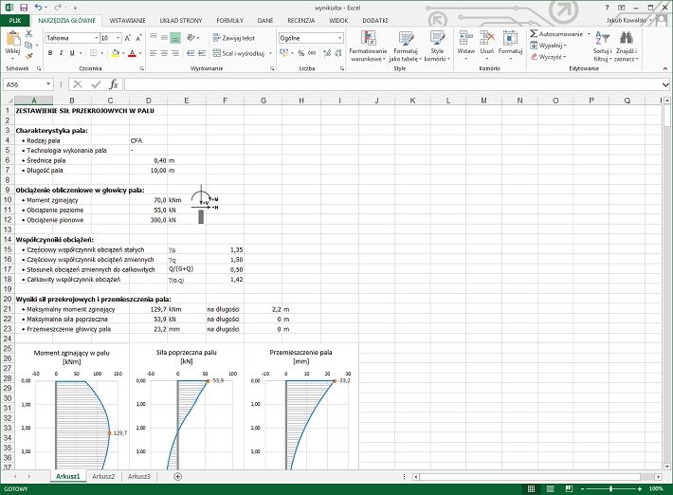Image resolution: width=673 pixels, height=495 pixels.
Task: Open the Name Box dropdown
Action: [48, 84]
